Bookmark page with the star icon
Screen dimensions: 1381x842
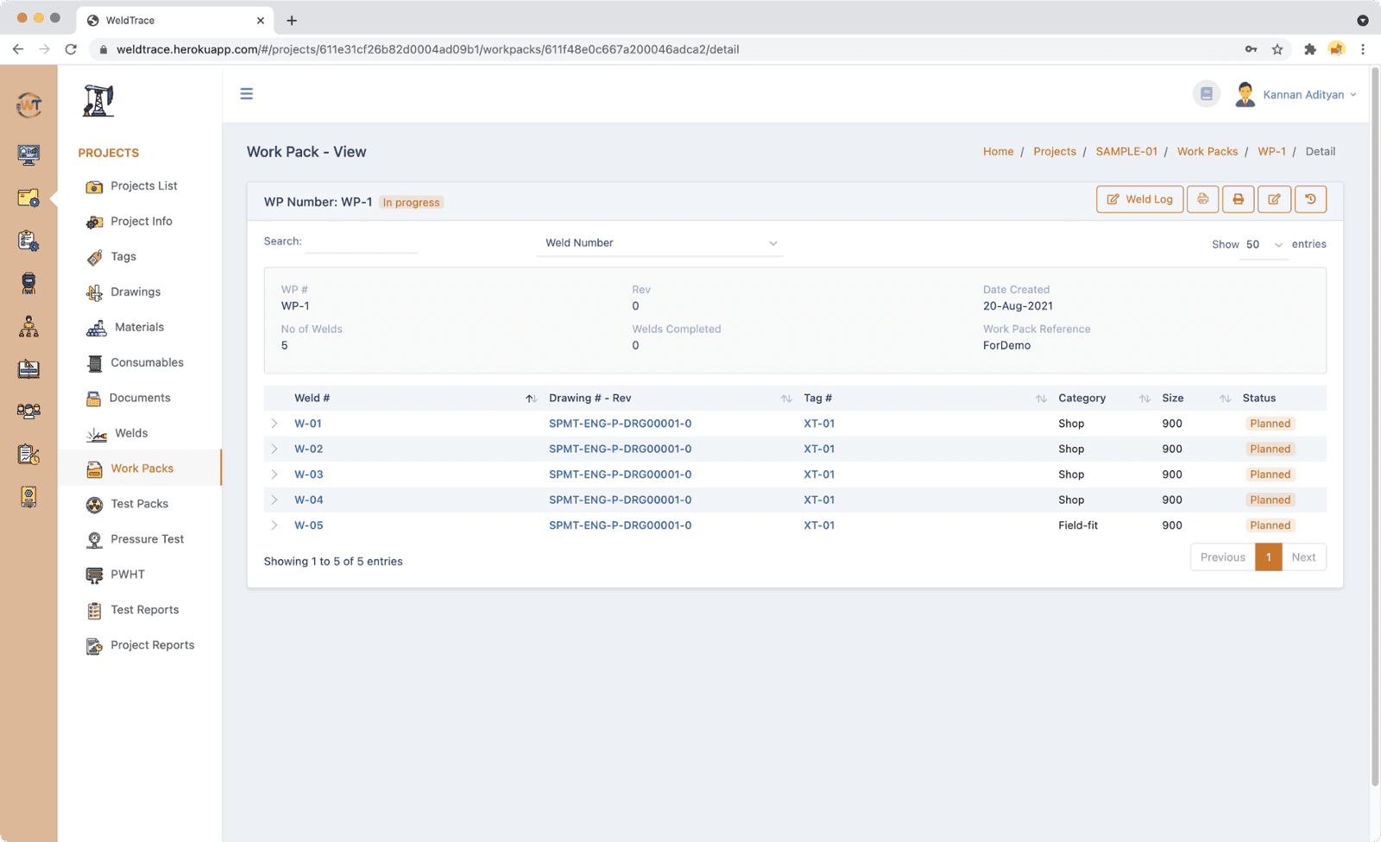point(1277,49)
